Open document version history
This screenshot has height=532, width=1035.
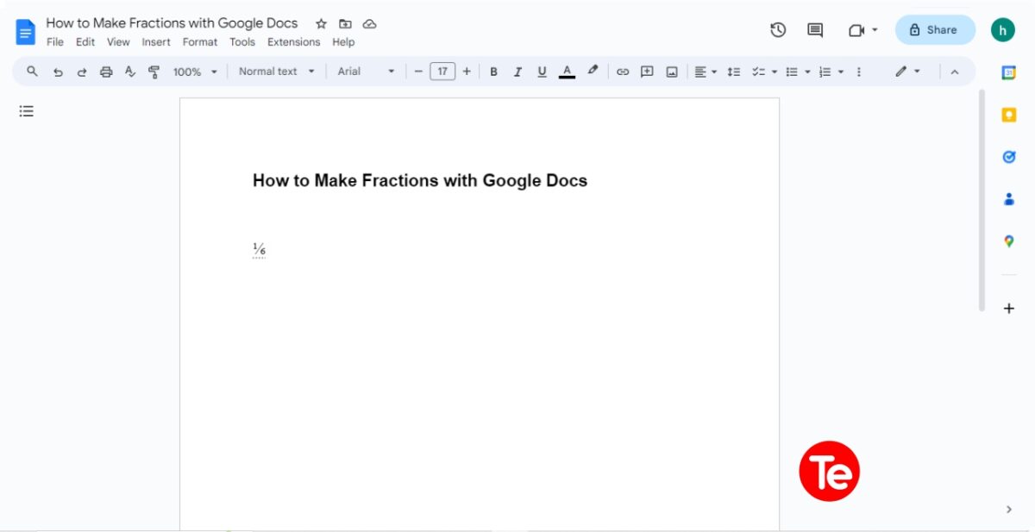click(778, 29)
